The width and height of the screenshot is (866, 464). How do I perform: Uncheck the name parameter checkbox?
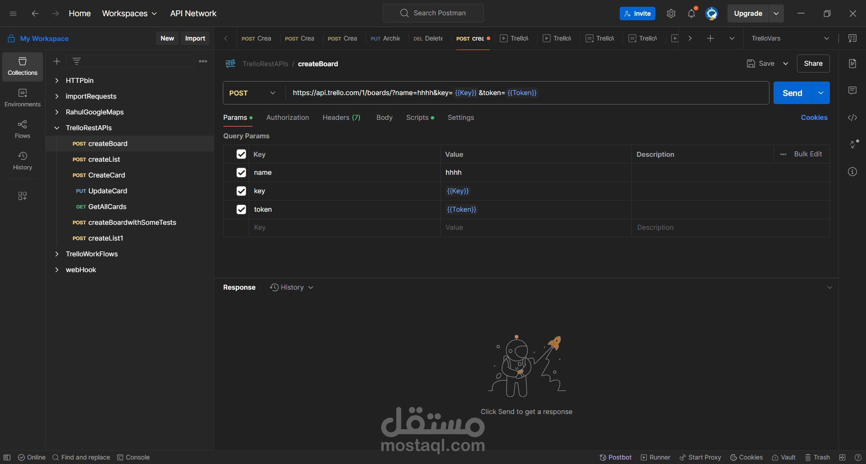pos(241,173)
